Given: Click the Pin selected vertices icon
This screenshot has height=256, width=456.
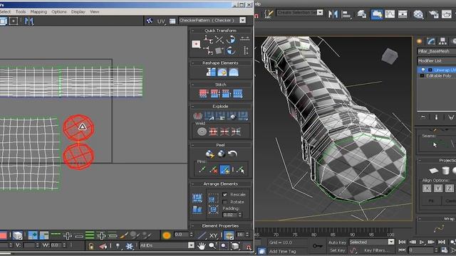Looking at the screenshot, I should click(x=202, y=169).
